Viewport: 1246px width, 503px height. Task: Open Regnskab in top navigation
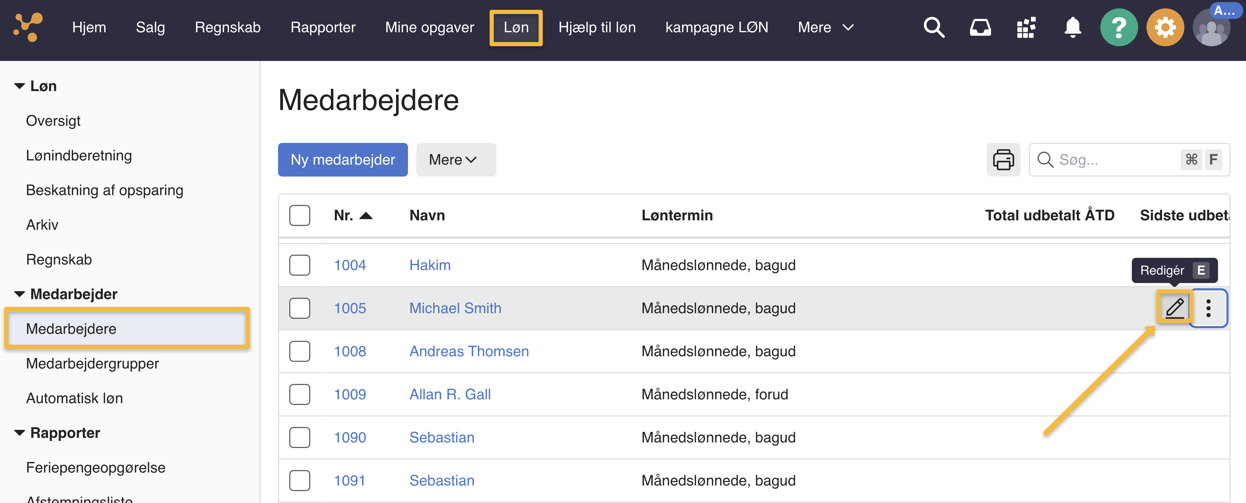point(227,28)
